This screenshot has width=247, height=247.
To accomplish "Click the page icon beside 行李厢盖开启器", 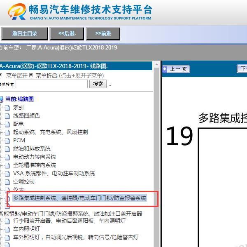I will coord(7,221).
